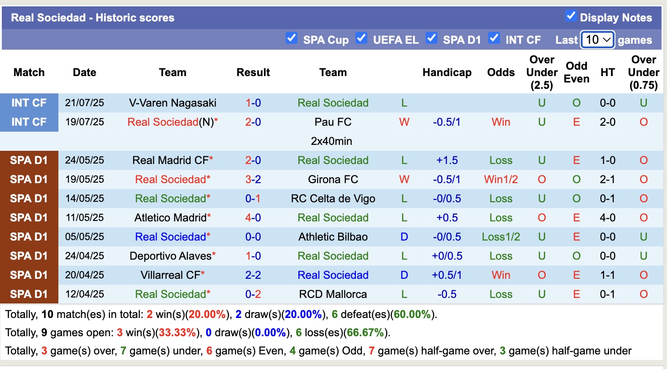The height and width of the screenshot is (369, 667).
Task: Click the Over Under (2.5) column header
Action: click(x=542, y=72)
